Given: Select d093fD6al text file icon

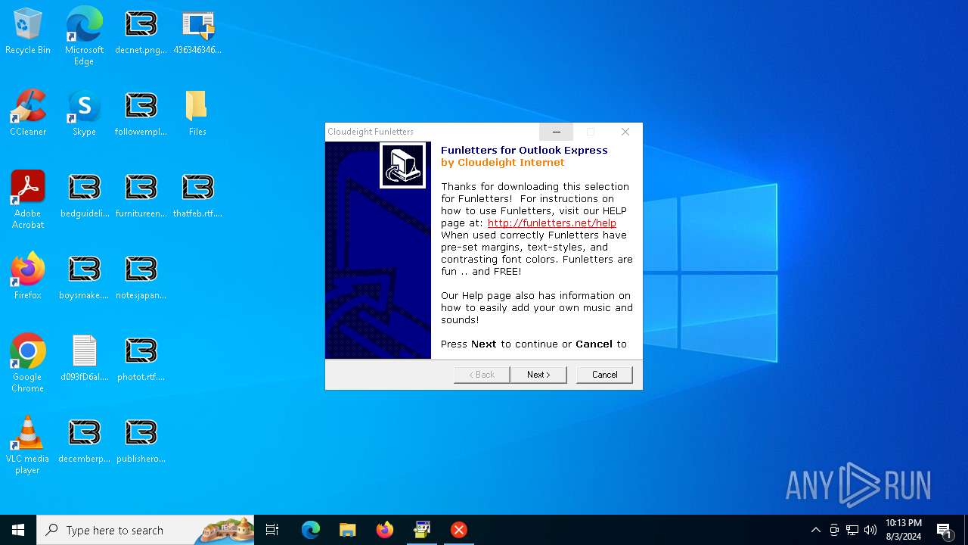Looking at the screenshot, I should tap(84, 359).
